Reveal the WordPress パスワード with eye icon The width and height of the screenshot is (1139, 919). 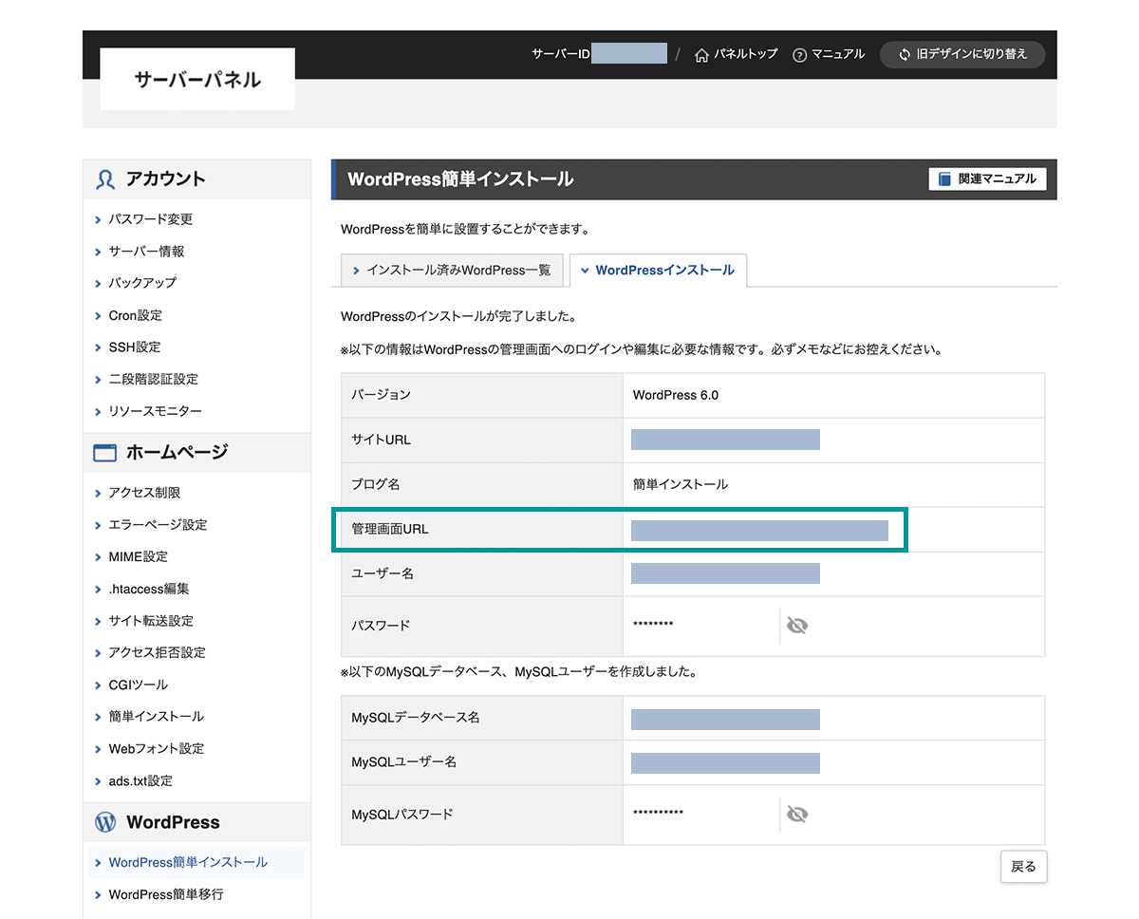tap(797, 626)
